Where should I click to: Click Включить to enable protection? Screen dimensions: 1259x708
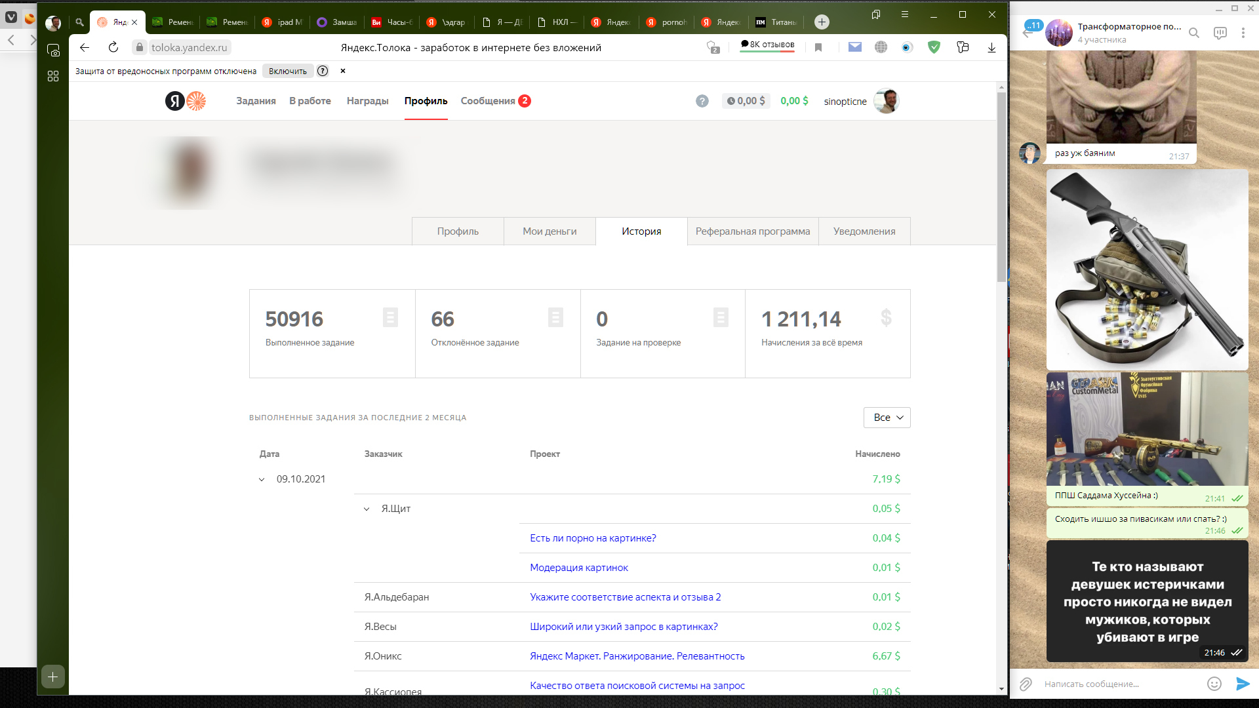click(x=287, y=71)
